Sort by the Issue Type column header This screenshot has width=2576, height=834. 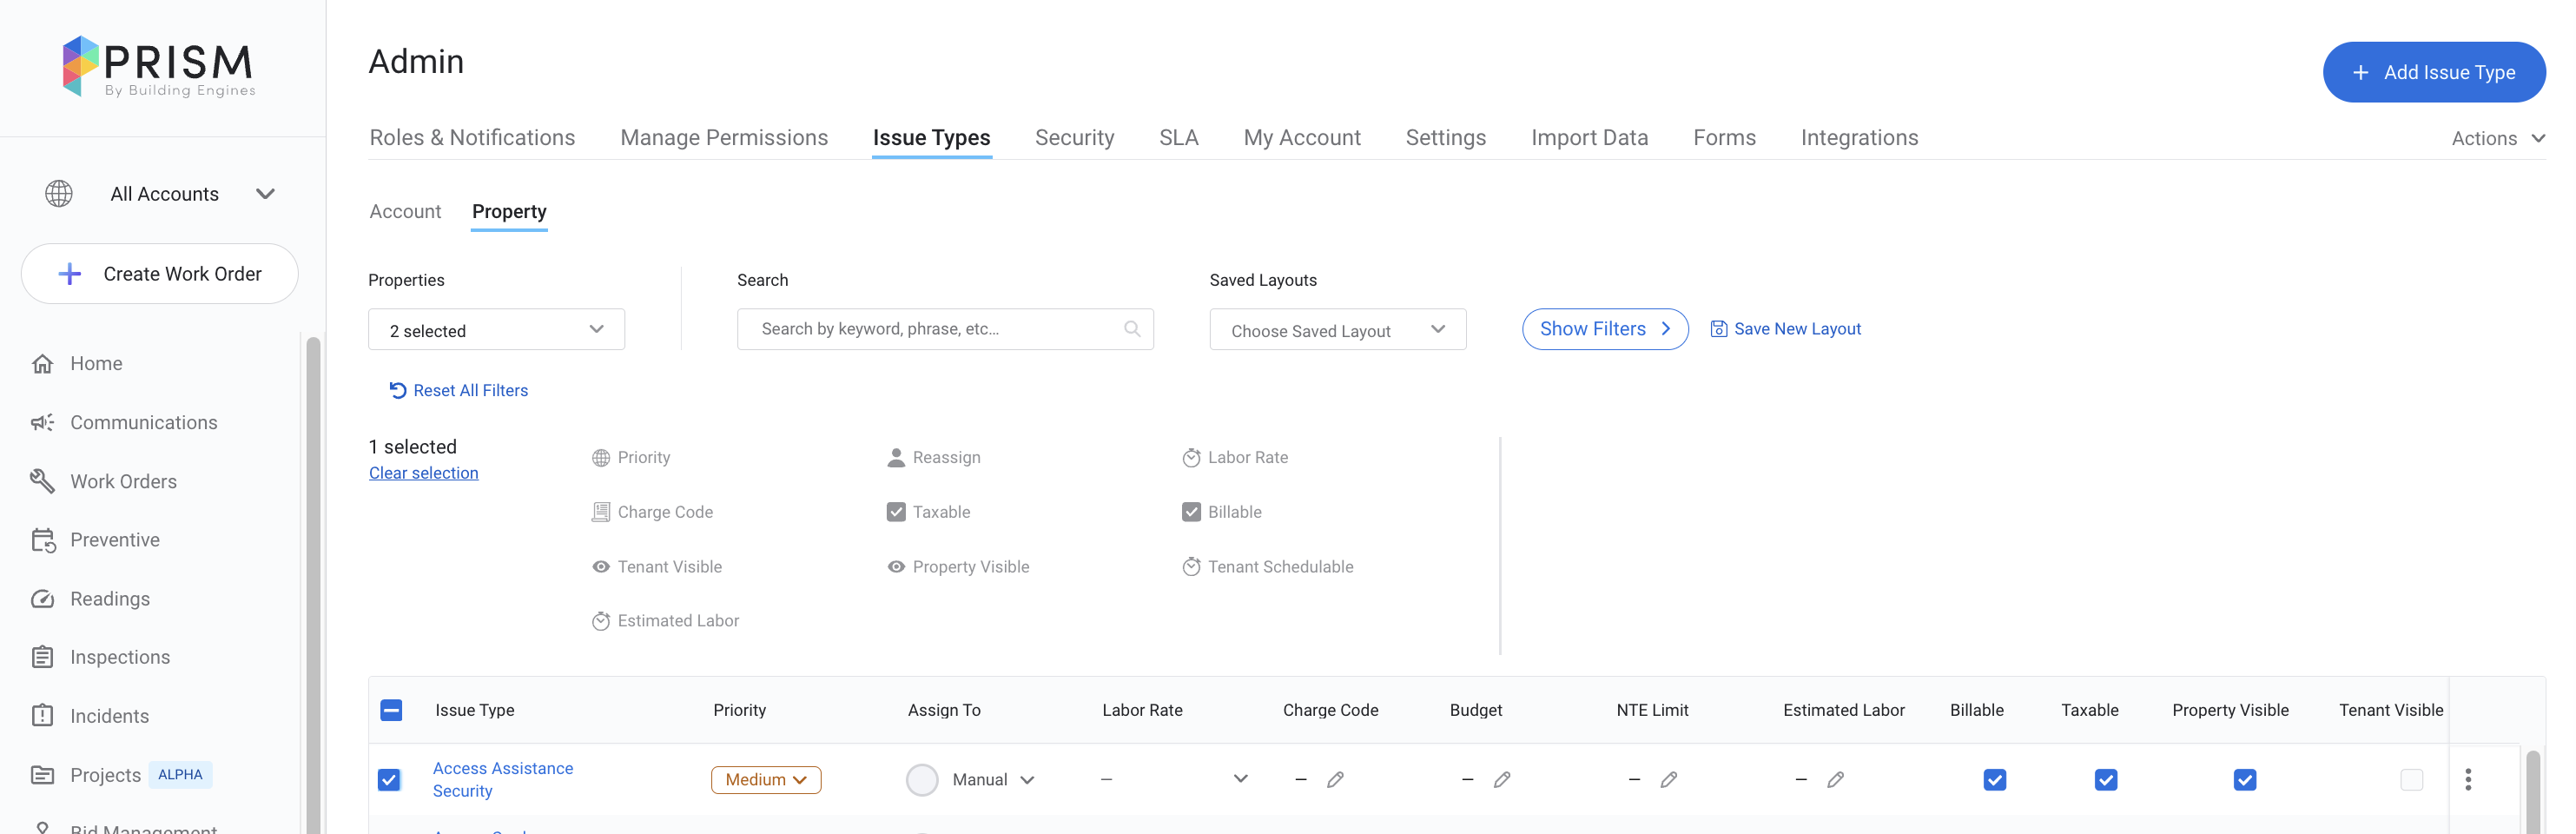(x=474, y=710)
